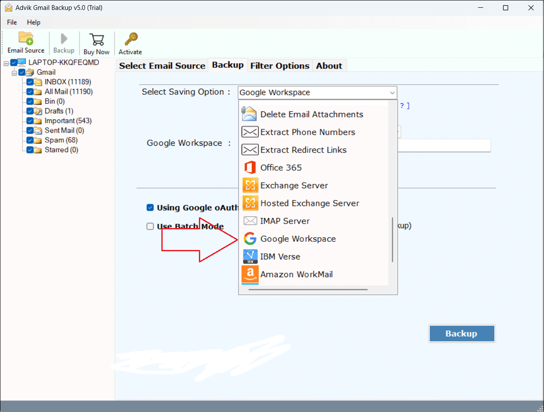Click the bracketed ? help link

(405, 106)
